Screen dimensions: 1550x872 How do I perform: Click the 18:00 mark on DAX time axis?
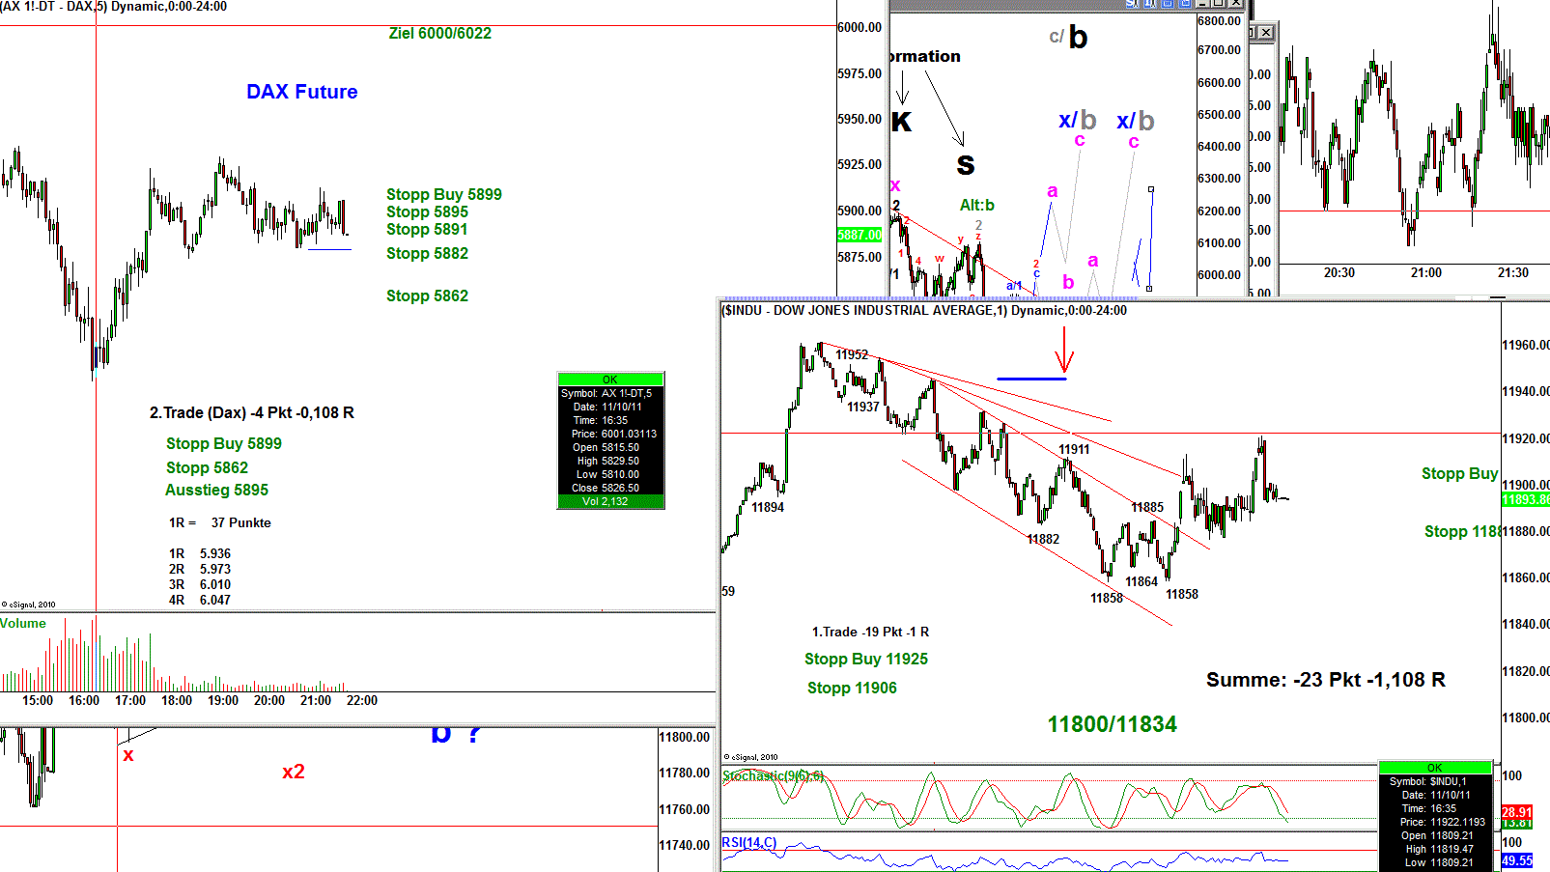177,700
